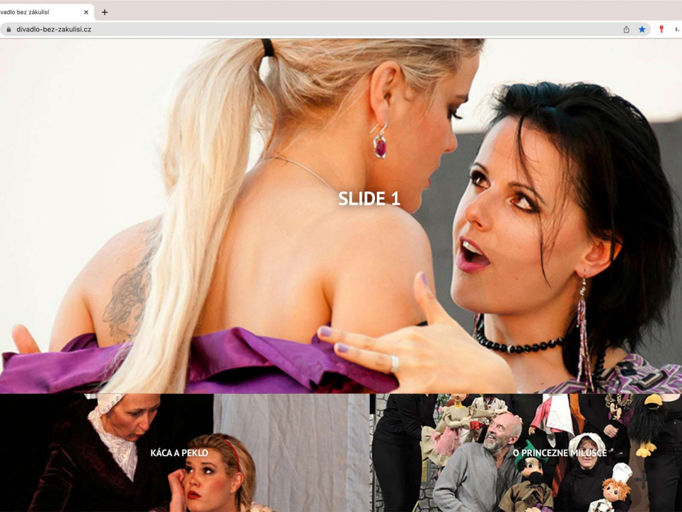The height and width of the screenshot is (512, 682).
Task: Open the share page icon
Action: (626, 29)
